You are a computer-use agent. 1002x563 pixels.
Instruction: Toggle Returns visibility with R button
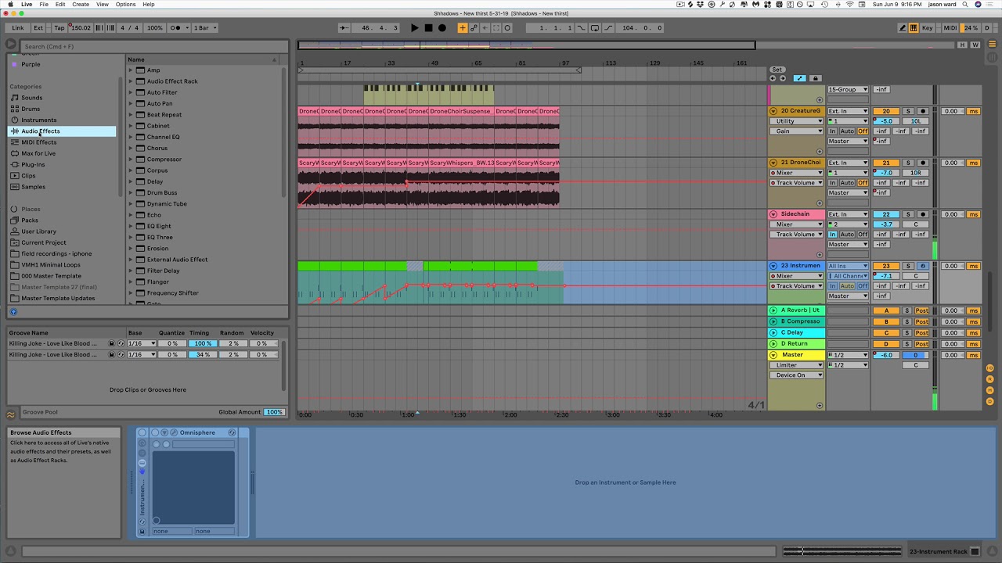coord(990,378)
